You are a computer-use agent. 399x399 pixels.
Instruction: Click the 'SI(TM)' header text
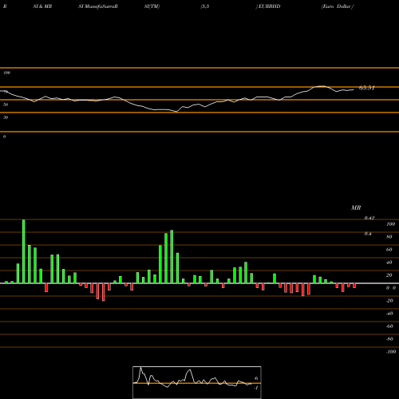point(152,6)
